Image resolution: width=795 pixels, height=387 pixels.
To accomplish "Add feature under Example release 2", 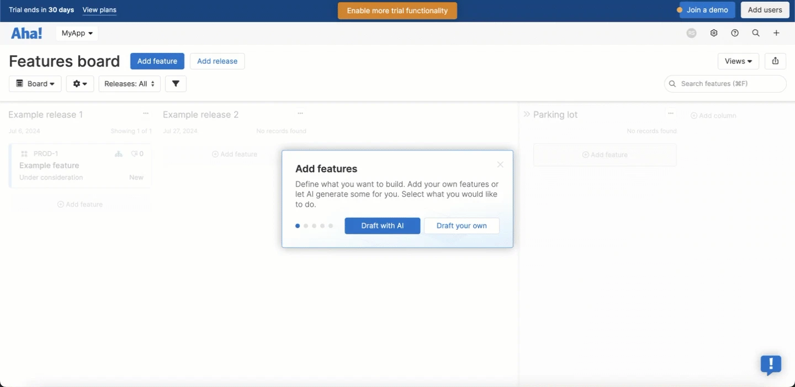I will 235,154.
